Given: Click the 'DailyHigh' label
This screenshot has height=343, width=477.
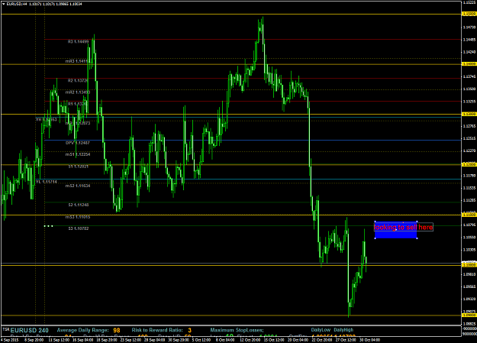Looking at the screenshot, I should click(x=343, y=330).
